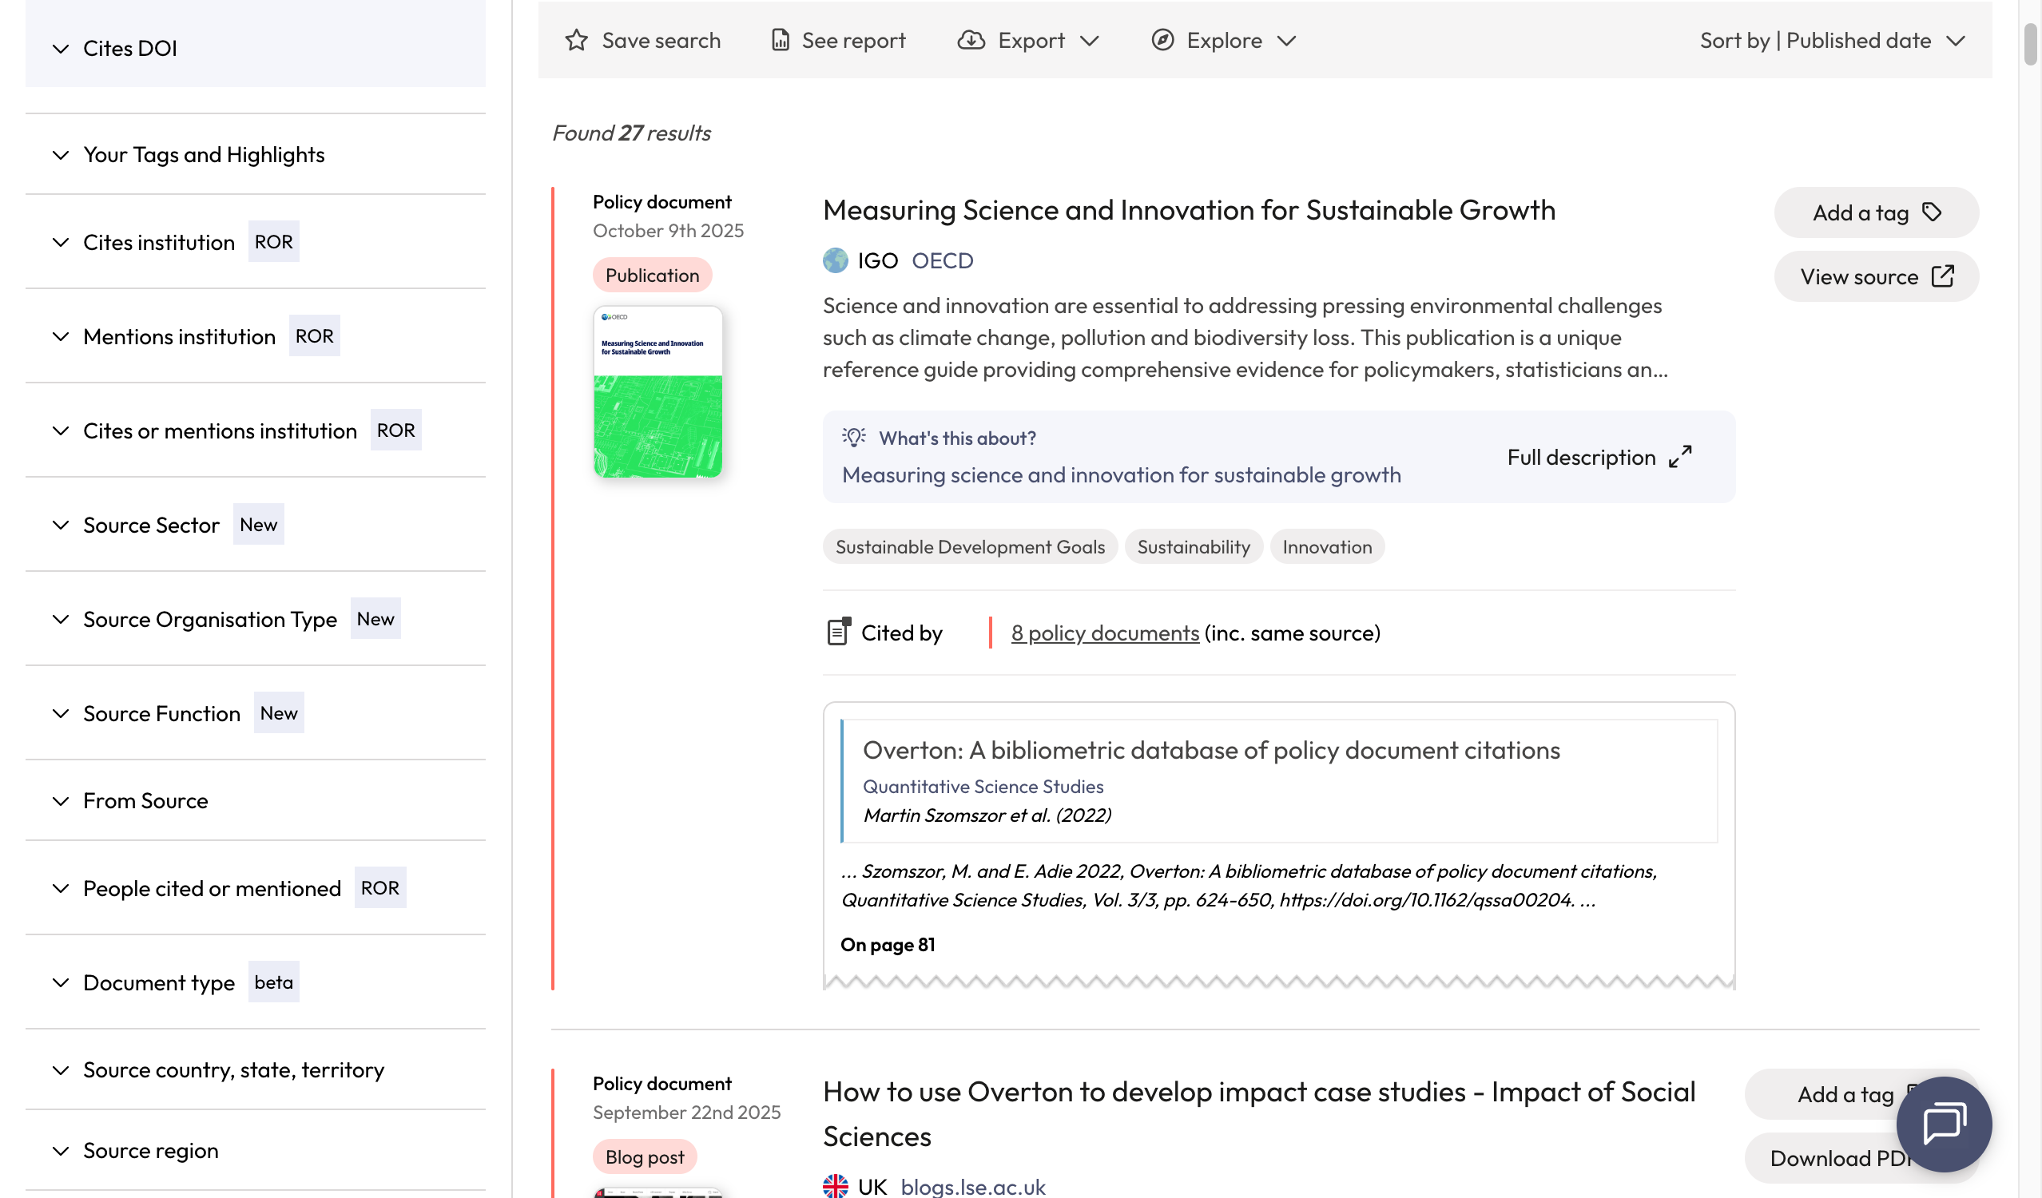Click the Sustainability topic tag

[x=1194, y=547]
